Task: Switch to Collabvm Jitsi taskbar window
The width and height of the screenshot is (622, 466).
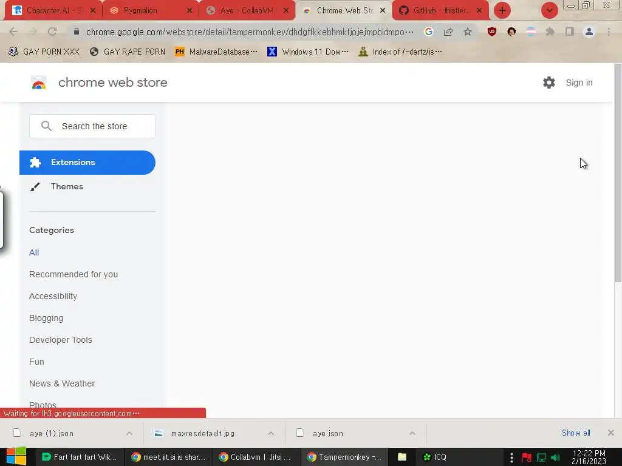Action: pos(257,457)
